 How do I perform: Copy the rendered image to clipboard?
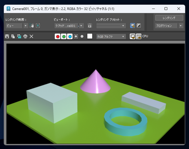point(13,36)
